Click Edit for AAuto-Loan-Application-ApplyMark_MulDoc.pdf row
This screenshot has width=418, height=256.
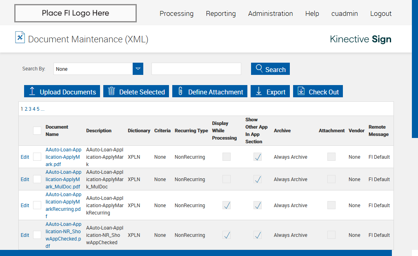pyautogui.click(x=25, y=179)
